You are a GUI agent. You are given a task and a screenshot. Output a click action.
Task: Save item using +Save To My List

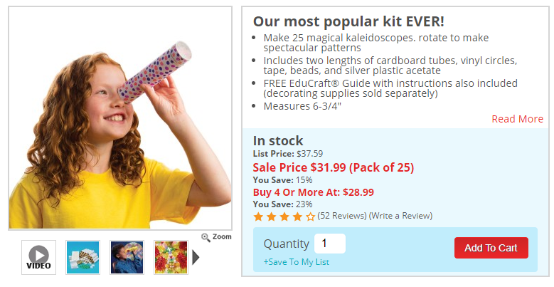coord(297,262)
